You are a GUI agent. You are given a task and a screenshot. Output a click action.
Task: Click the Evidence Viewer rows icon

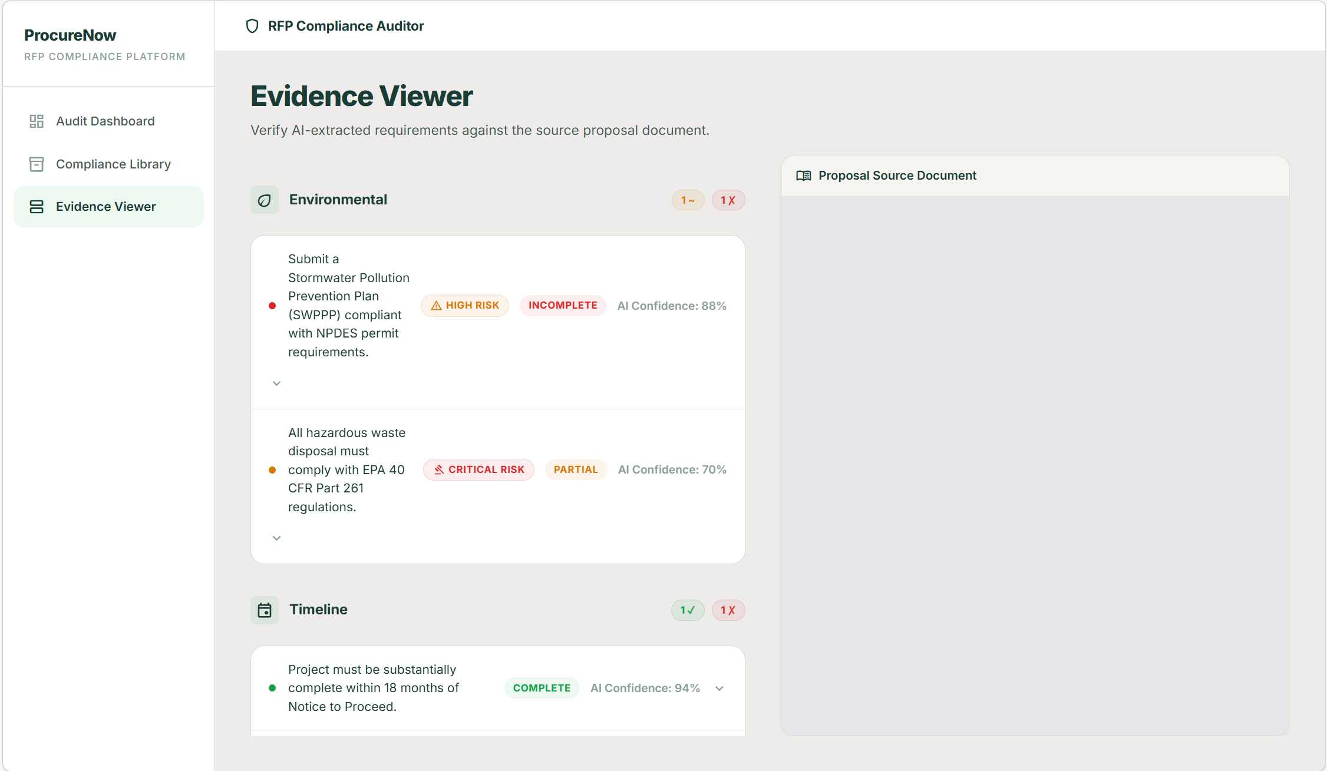(x=37, y=207)
